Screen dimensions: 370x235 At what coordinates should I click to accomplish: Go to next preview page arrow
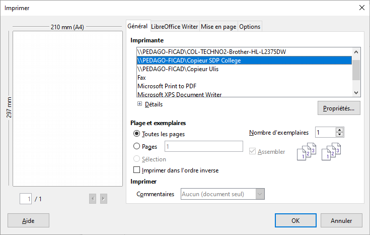click(x=104, y=199)
